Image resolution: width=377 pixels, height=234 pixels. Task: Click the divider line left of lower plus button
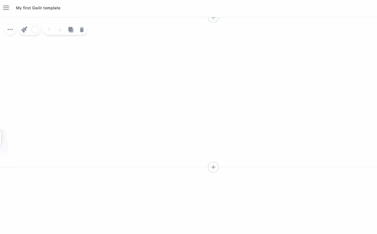tap(104, 167)
